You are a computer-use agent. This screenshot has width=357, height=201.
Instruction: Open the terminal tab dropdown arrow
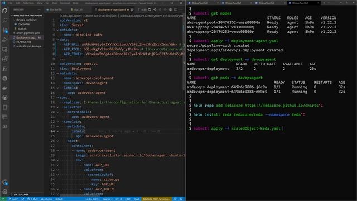pos(329,3)
